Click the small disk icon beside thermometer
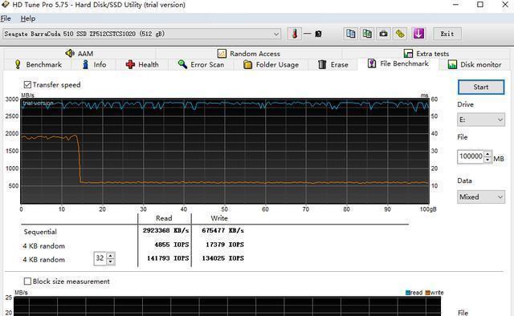 [x=318, y=34]
